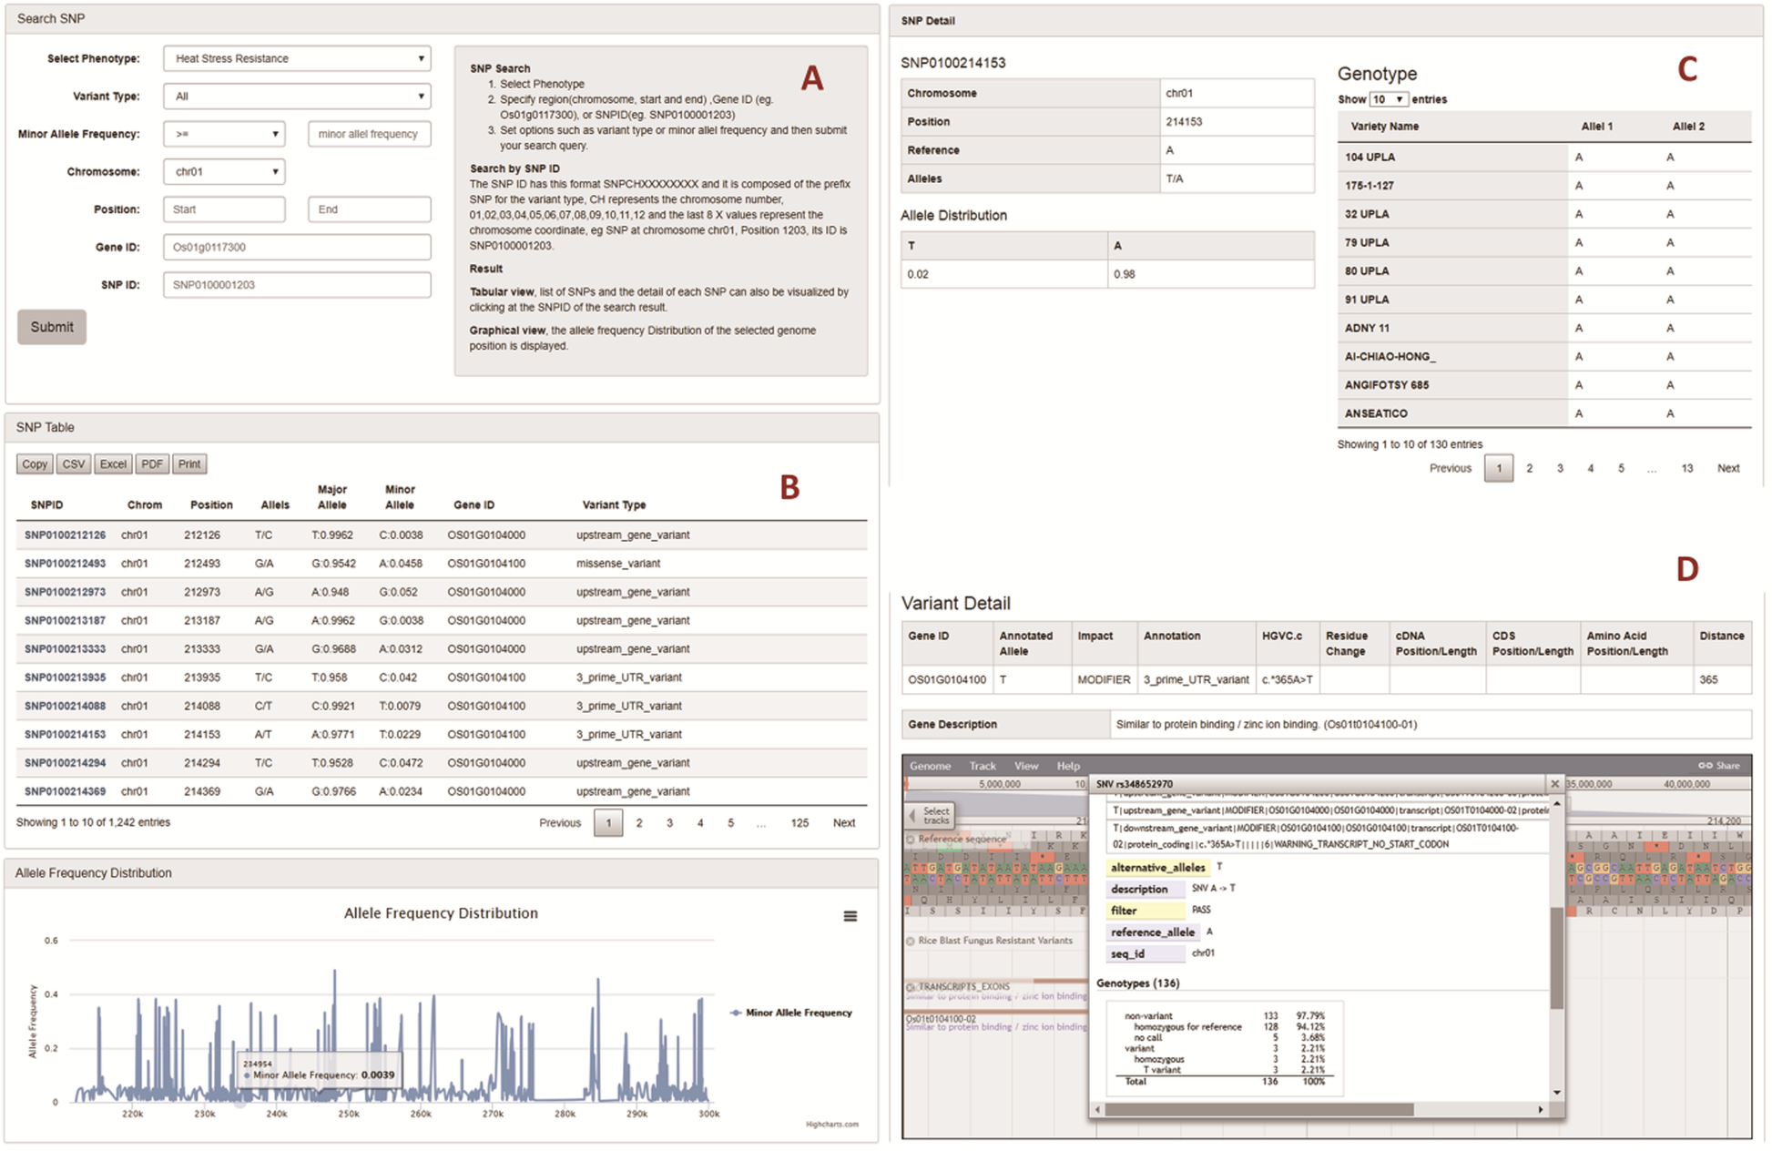Image resolution: width=1772 pixels, height=1151 pixels.
Task: Click the SNP ID input field
Action: tap(297, 285)
